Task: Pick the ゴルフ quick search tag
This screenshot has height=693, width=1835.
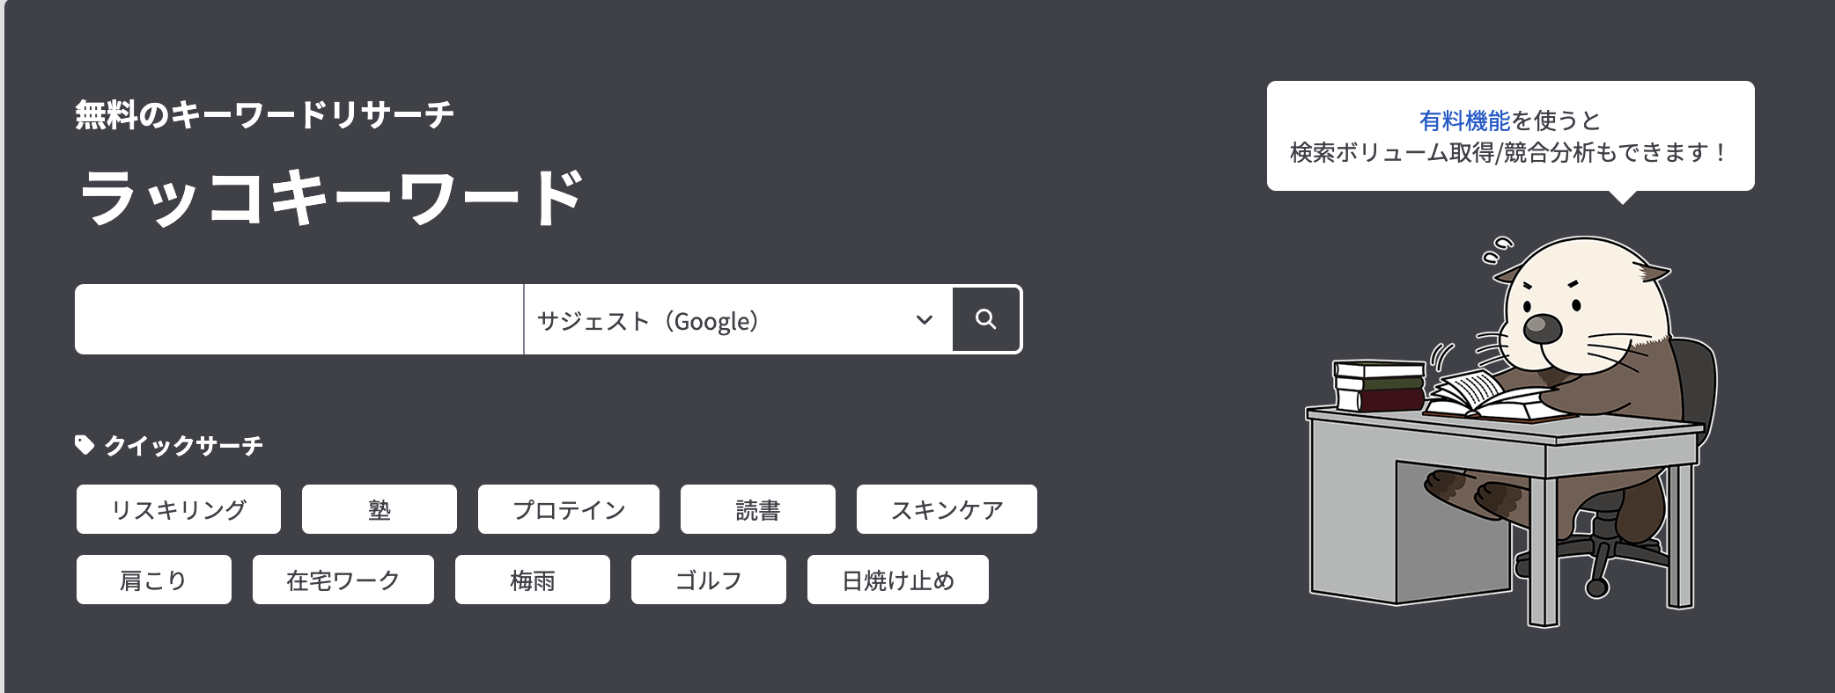Action: 709,580
